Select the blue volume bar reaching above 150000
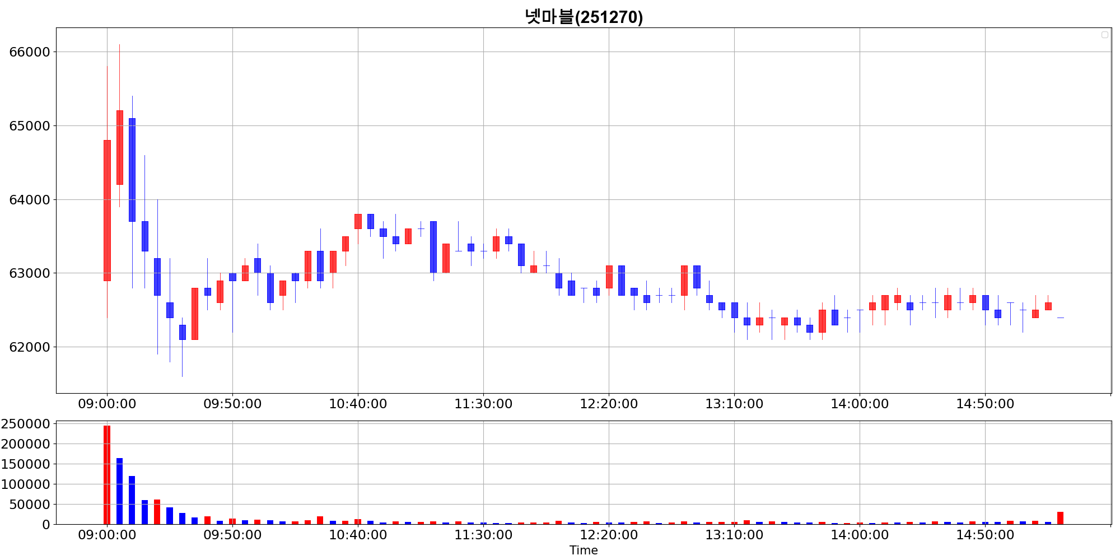This screenshot has width=1120, height=560. (x=119, y=491)
